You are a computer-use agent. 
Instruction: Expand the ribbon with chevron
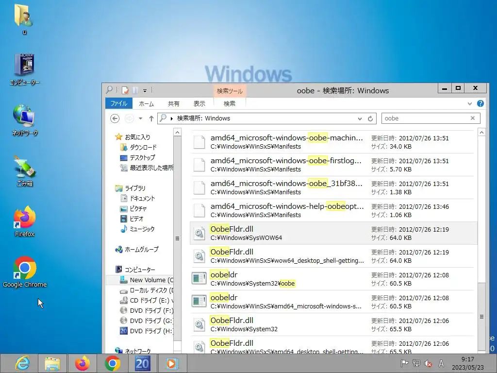pos(469,104)
